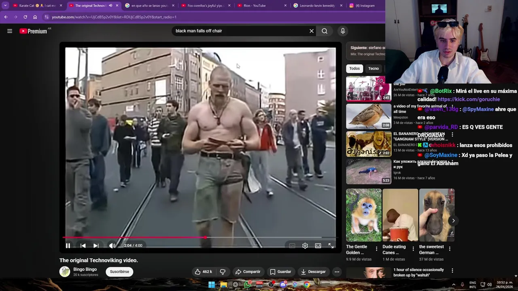Skip to previous video in playlist
The image size is (518, 291).
(x=83, y=245)
